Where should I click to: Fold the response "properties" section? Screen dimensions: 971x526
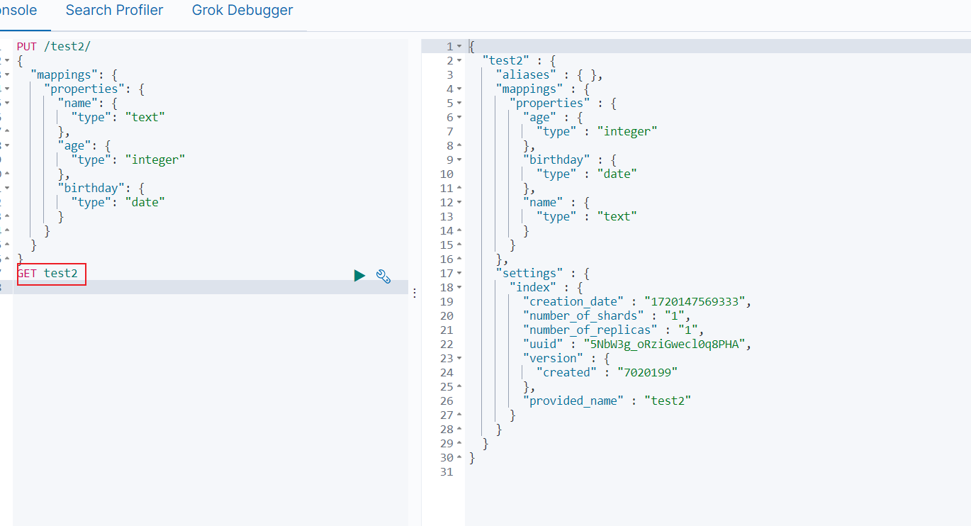[x=459, y=103]
